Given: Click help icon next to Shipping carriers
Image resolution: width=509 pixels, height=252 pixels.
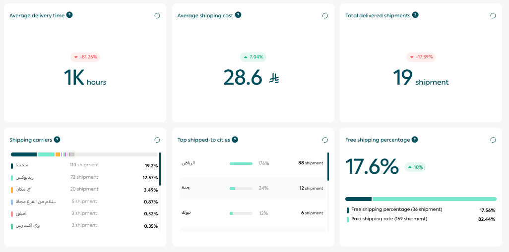Looking at the screenshot, I should (57, 140).
